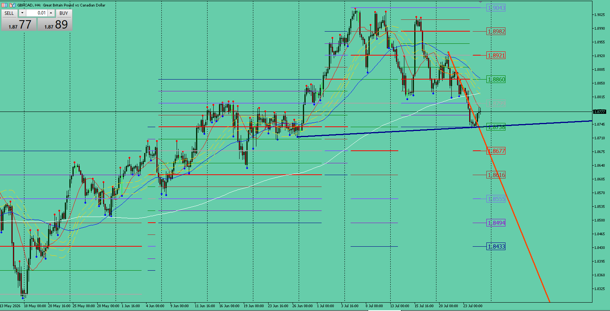Screen dimensions: 610x311
Task: Click the 1.9025 price axis value
Action: coord(599,15)
